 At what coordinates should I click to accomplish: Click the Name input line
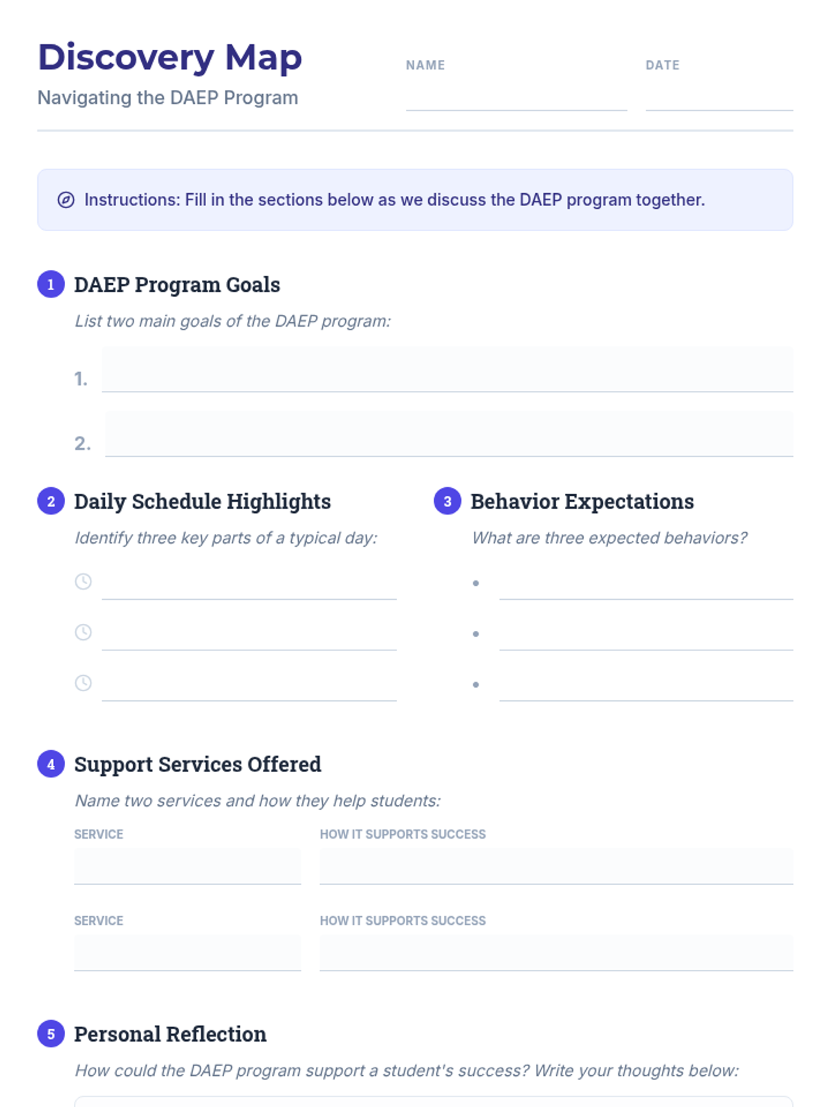(x=517, y=97)
